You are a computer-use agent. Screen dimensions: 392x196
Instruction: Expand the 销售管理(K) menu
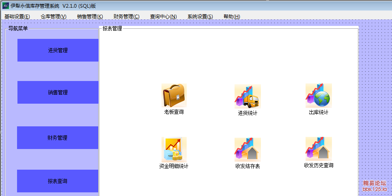click(x=90, y=17)
